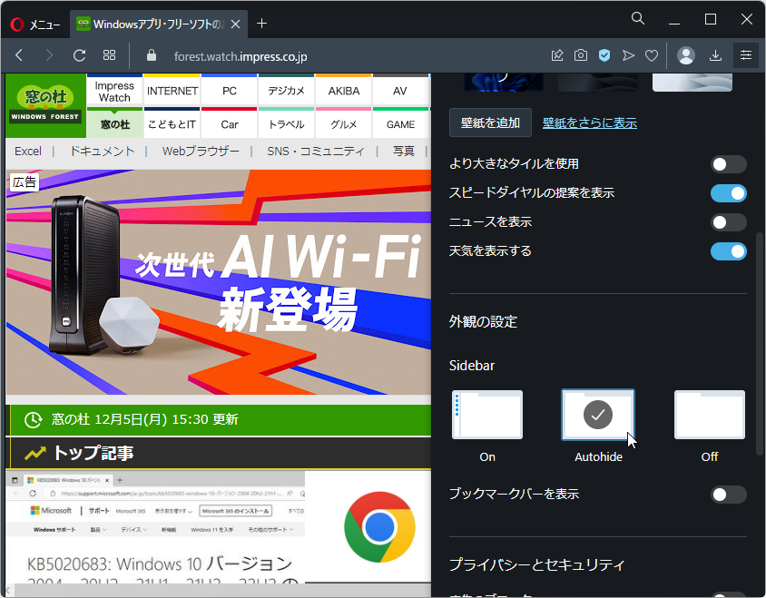Screen dimensions: 766x598
Task: Click the 壁紙を追加 button
Action: 490,121
